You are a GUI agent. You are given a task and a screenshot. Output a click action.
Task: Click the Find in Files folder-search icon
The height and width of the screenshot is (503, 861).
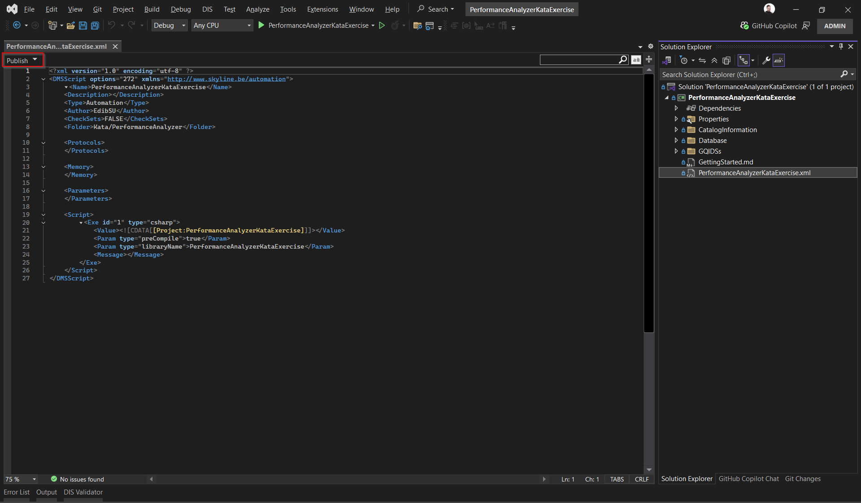pos(417,26)
